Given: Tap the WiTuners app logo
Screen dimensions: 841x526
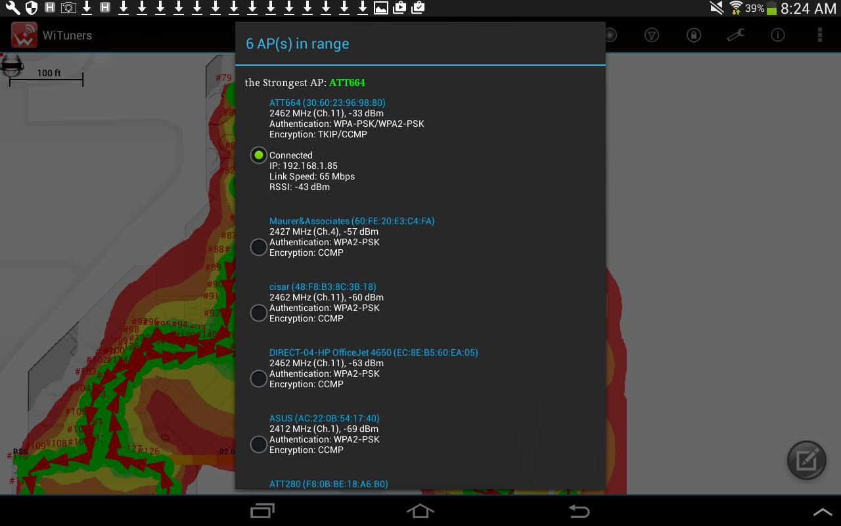Looking at the screenshot, I should tap(24, 36).
